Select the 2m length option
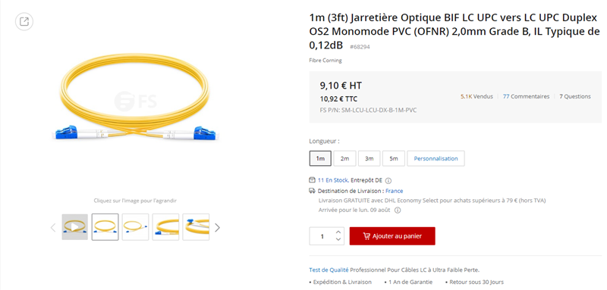 pos(344,158)
